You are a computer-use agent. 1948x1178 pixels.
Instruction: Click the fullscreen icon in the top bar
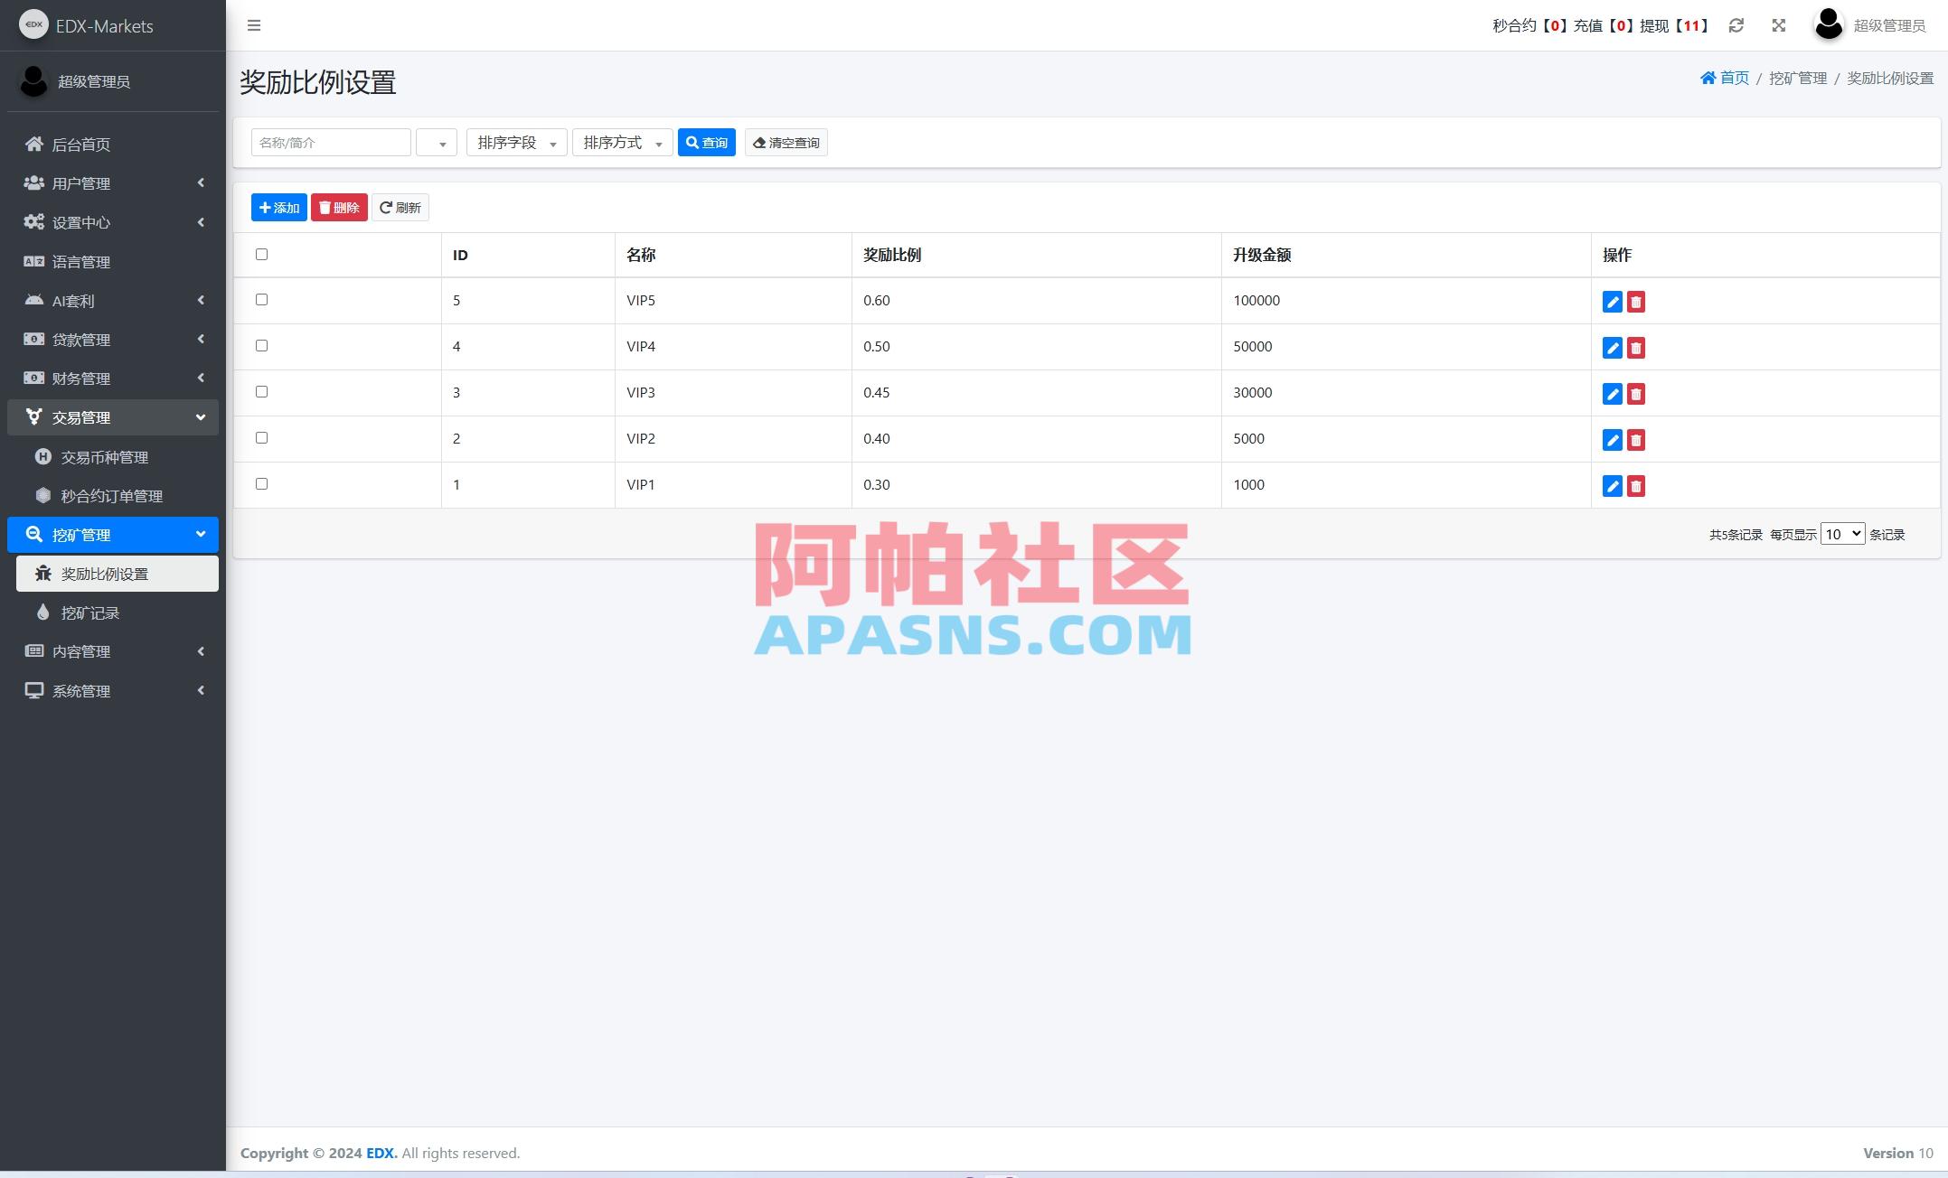point(1778,25)
